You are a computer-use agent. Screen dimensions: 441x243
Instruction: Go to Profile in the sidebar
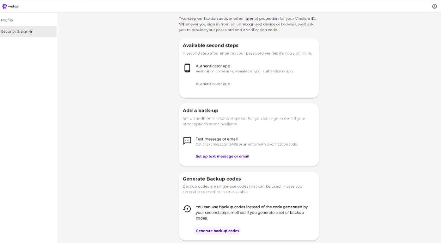[x=7, y=20]
